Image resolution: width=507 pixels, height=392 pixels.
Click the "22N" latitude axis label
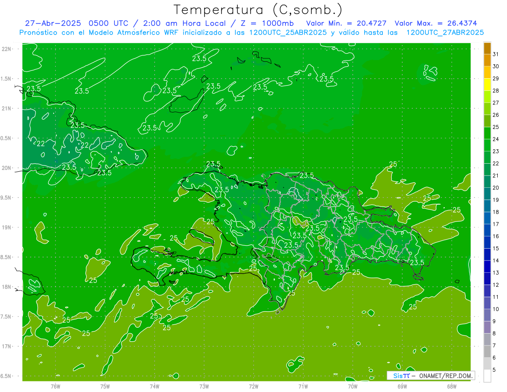(x=7, y=49)
